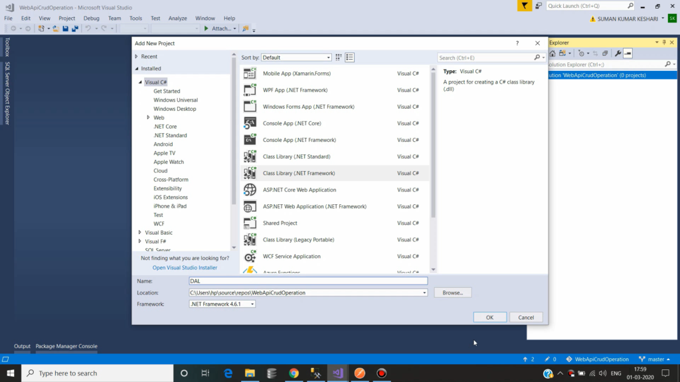
Task: Click into the project Name input field
Action: coord(308,281)
